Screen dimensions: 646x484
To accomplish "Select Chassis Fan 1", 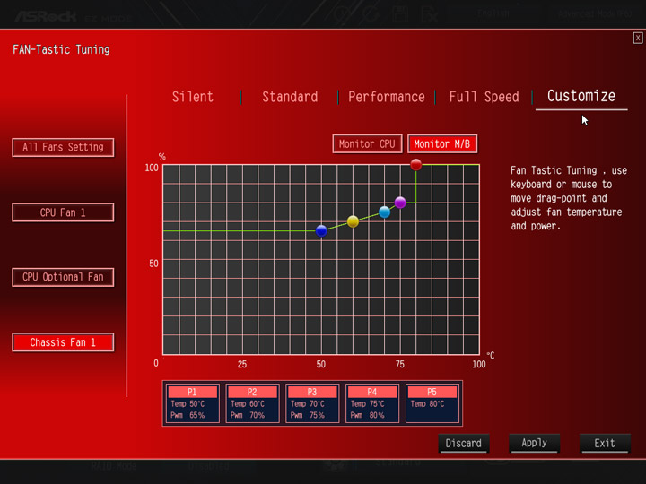I will click(63, 342).
